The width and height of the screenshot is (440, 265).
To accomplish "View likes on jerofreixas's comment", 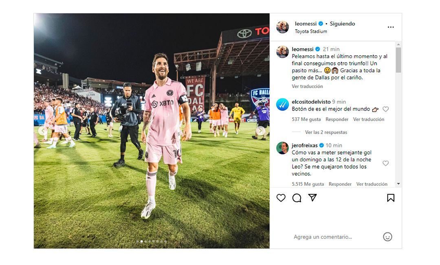I will click(x=308, y=184).
